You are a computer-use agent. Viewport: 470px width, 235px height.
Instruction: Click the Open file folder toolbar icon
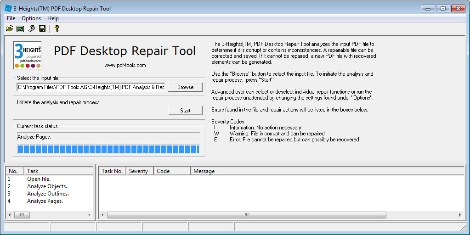pos(10,28)
